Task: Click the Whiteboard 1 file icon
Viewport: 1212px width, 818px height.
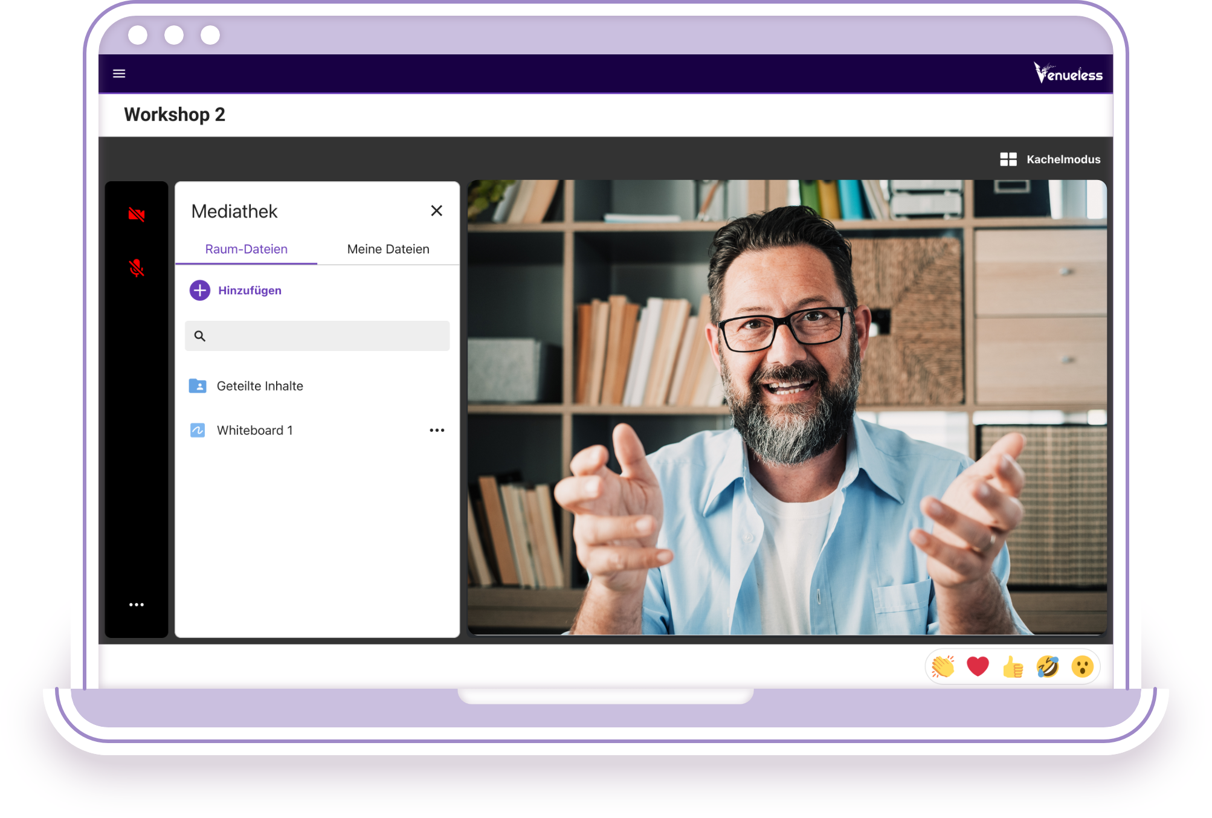Action: point(198,430)
